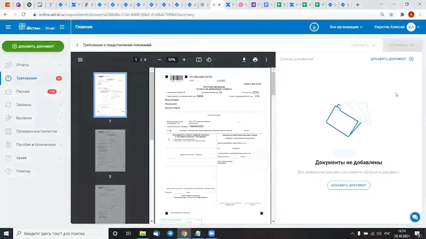426x239 pixels.
Task: Click the download icon in PDF toolbar
Action: (244, 60)
